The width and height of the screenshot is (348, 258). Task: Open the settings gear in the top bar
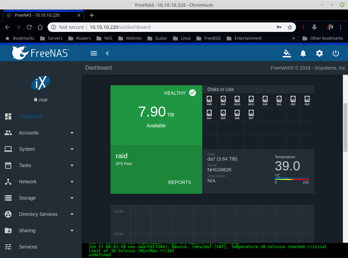click(319, 53)
